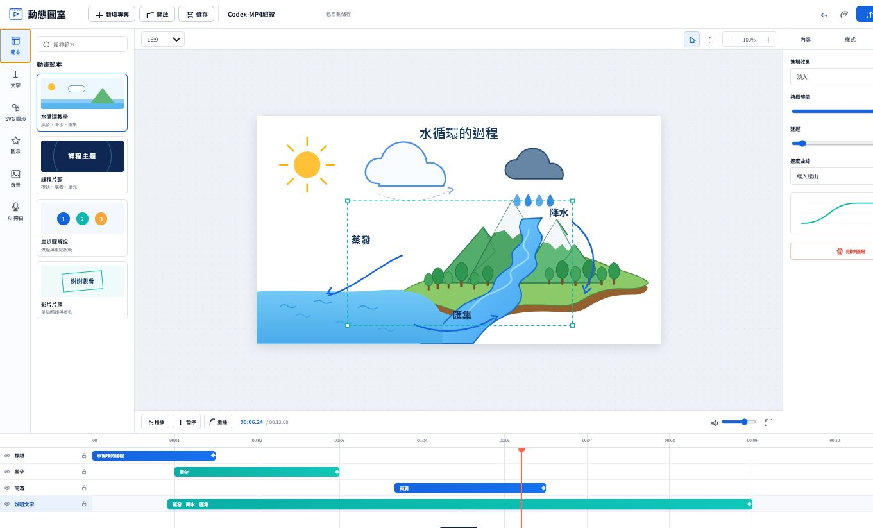Image resolution: width=873 pixels, height=528 pixels.
Task: Toggle fullscreen preview icon near volume
Action: [768, 422]
